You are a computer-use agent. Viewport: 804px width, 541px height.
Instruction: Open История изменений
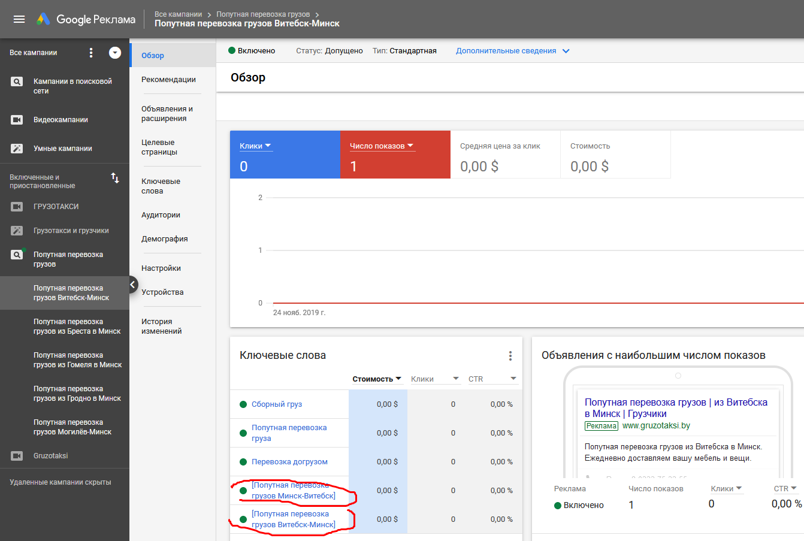[x=162, y=327]
